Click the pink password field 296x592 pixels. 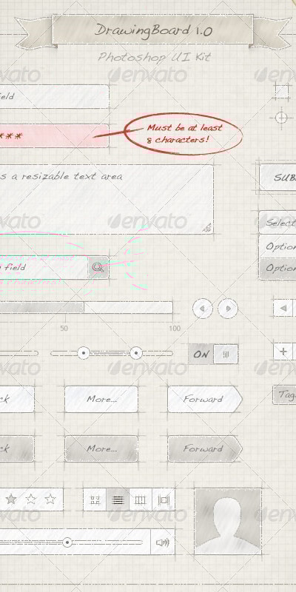(54, 135)
